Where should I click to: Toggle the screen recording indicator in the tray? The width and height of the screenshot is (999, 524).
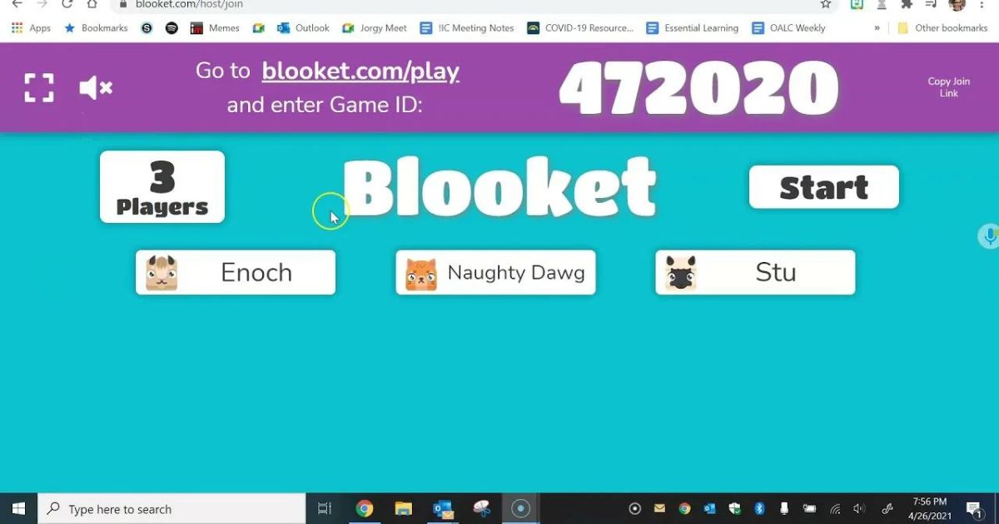pos(635,507)
